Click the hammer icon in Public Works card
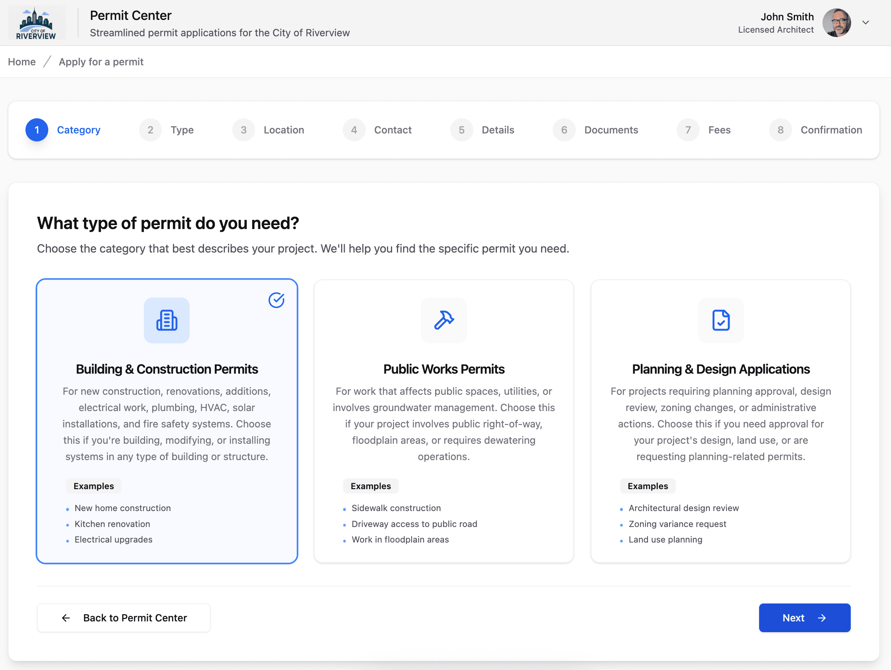The image size is (891, 670). 444,321
